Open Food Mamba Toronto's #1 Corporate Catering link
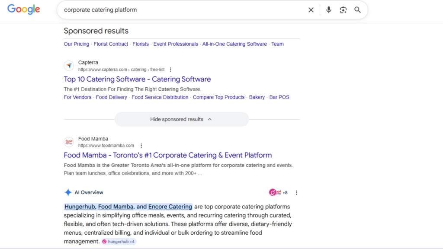This screenshot has width=443, height=249. click(167, 155)
